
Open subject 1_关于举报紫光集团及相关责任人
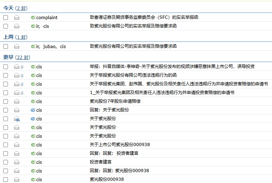tap(162, 93)
